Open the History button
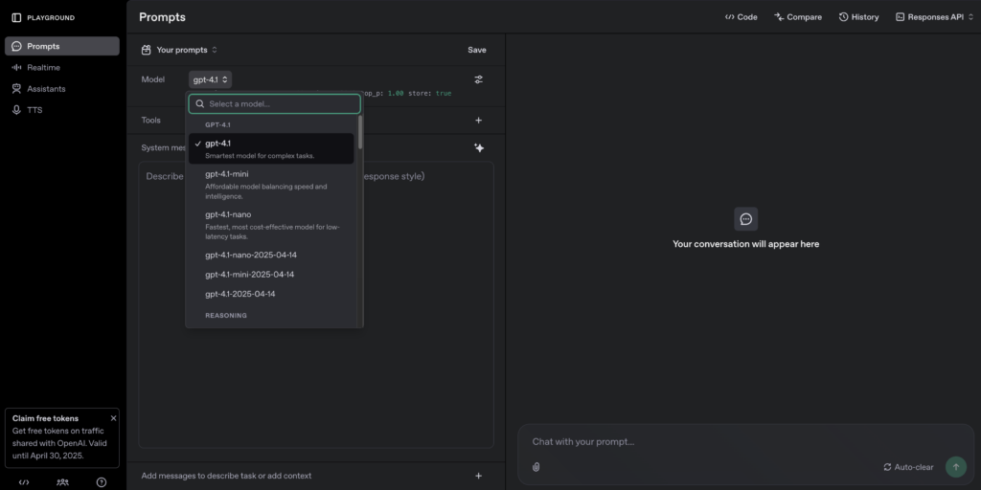Screen dimensions: 981x490 [x=859, y=17]
